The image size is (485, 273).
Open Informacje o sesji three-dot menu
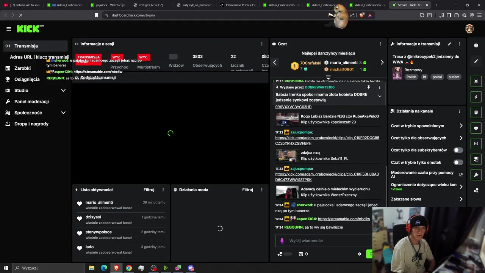coord(261,44)
